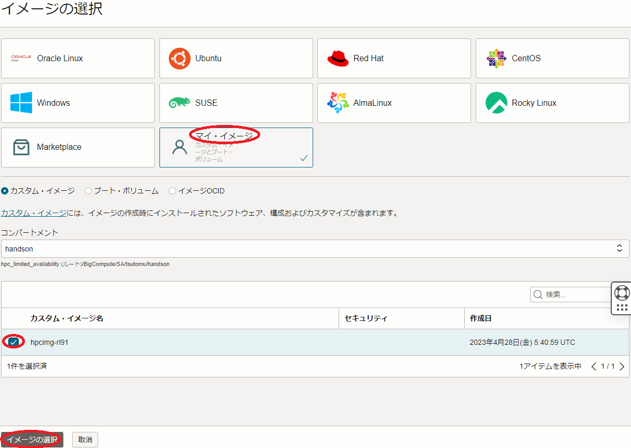Go to previous page of results
The image size is (631, 448).
[594, 367]
